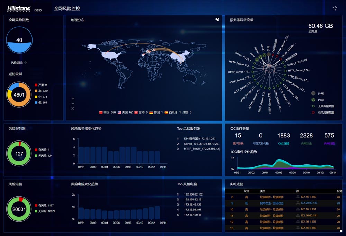Image resolution: width=346 pixels, height=236 pixels.
Task: Select the demo1 intranet node
Action: coord(261,57)
